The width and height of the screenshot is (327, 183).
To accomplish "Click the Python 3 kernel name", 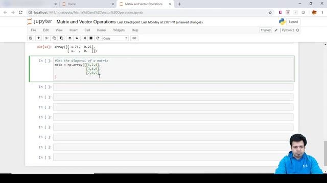I will tap(288, 30).
